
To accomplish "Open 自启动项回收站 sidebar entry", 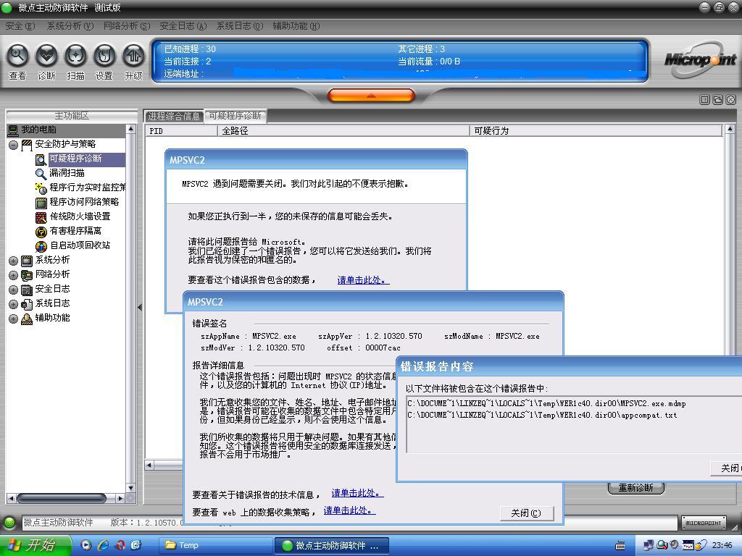I will point(80,245).
